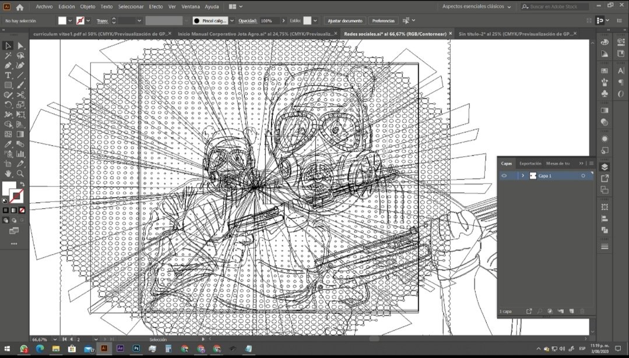Click Trazo stroke label link
The height and width of the screenshot is (358, 629).
(102, 20)
